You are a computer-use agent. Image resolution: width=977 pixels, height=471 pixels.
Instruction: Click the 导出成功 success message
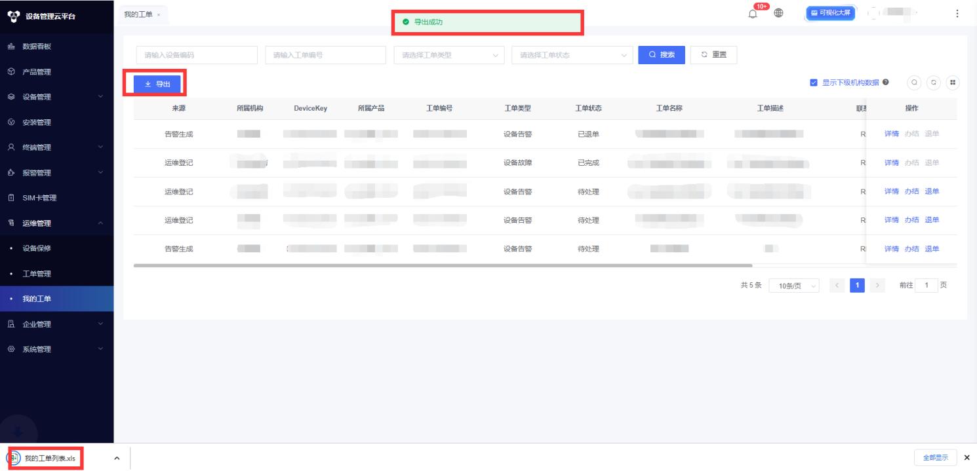[x=488, y=22]
